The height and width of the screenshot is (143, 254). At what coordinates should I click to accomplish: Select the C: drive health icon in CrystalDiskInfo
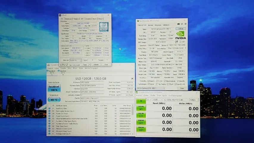pos(48,71)
